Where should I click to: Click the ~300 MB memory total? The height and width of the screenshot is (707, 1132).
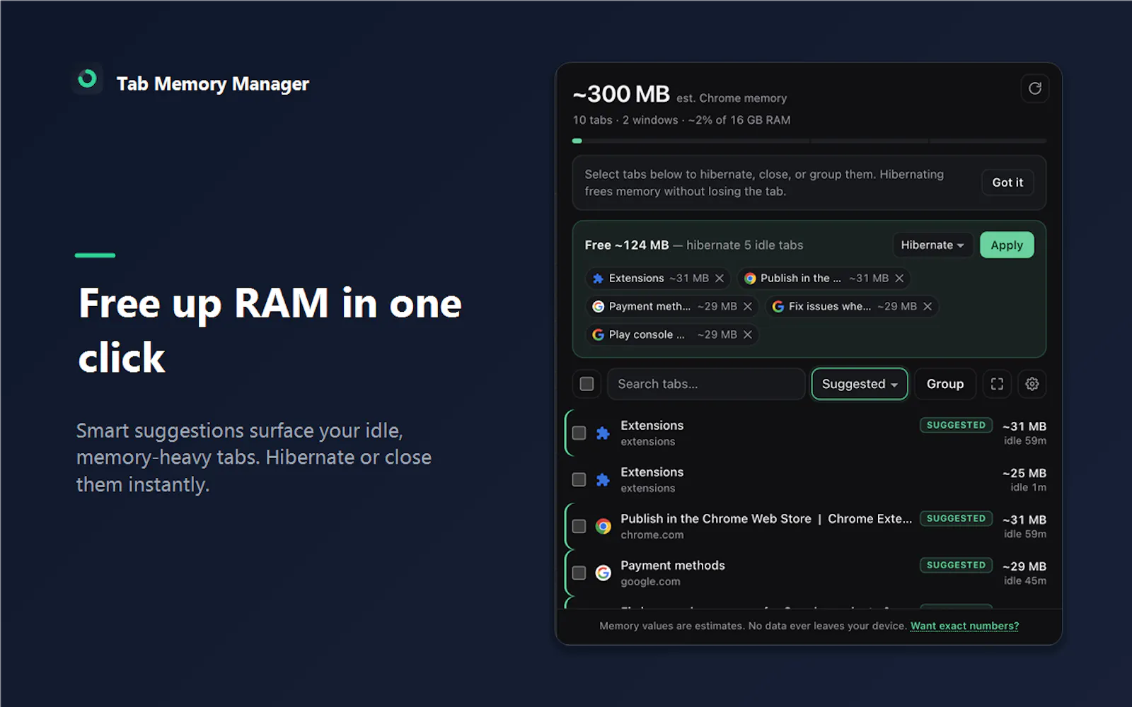point(621,94)
